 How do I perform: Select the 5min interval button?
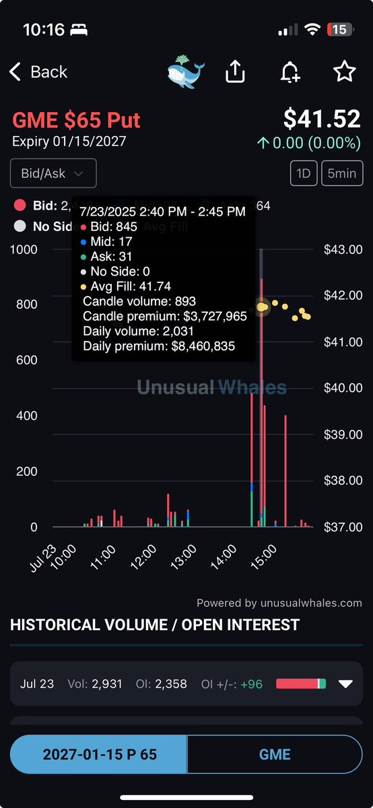[342, 174]
